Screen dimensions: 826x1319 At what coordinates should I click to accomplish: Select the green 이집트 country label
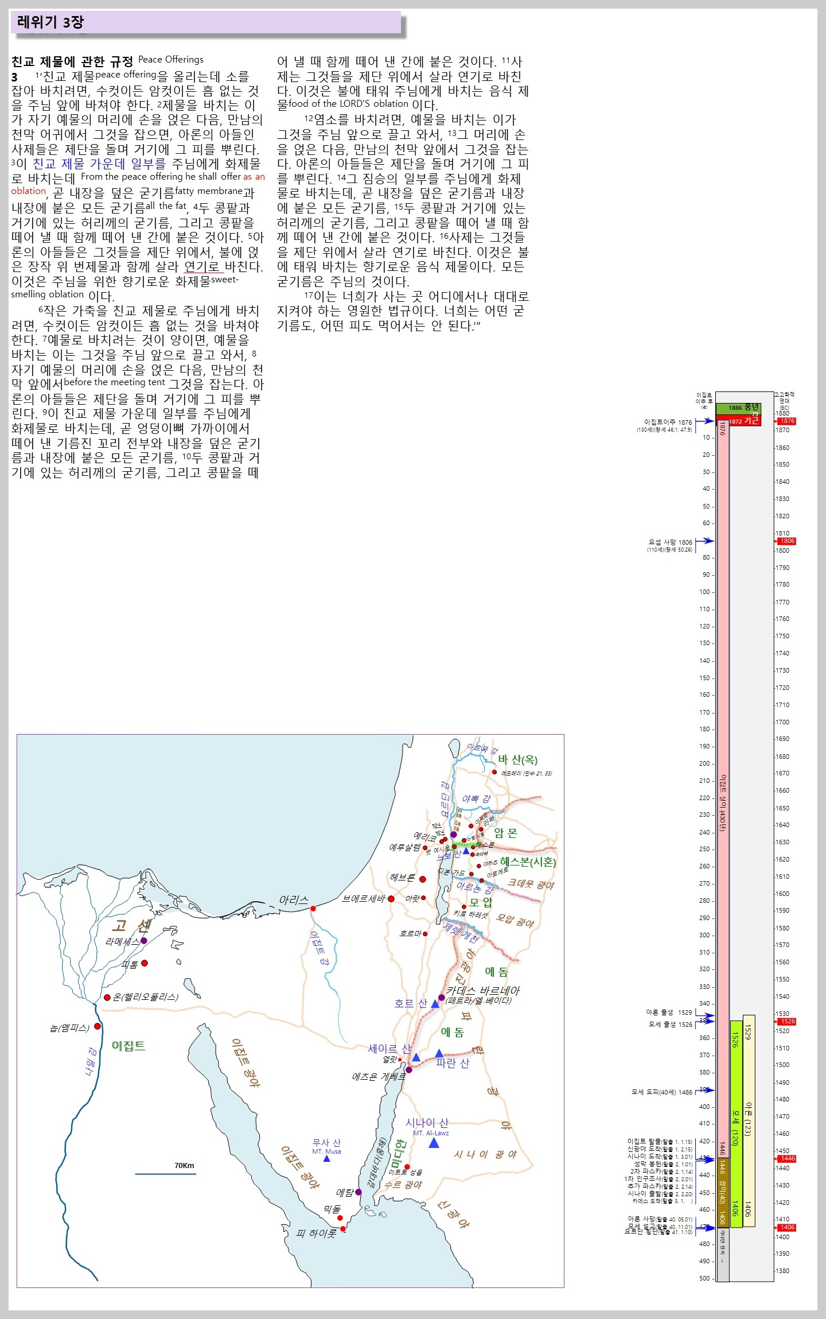pyautogui.click(x=128, y=1046)
